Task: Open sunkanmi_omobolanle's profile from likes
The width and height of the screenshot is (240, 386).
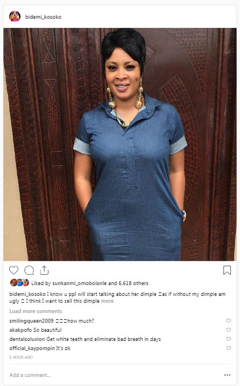Action: coord(80,283)
